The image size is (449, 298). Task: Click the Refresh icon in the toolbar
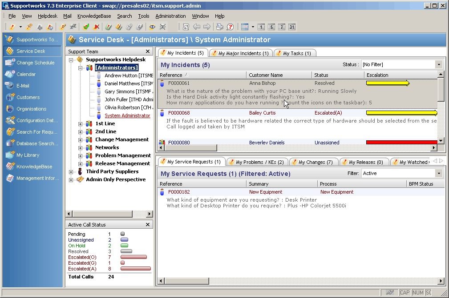(186, 27)
